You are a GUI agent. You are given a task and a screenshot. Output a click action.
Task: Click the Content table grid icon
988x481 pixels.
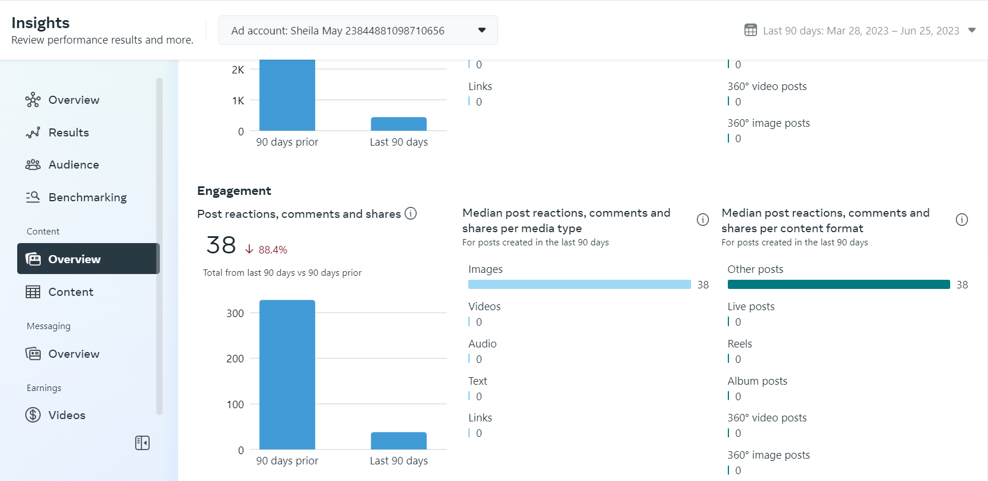click(x=33, y=292)
